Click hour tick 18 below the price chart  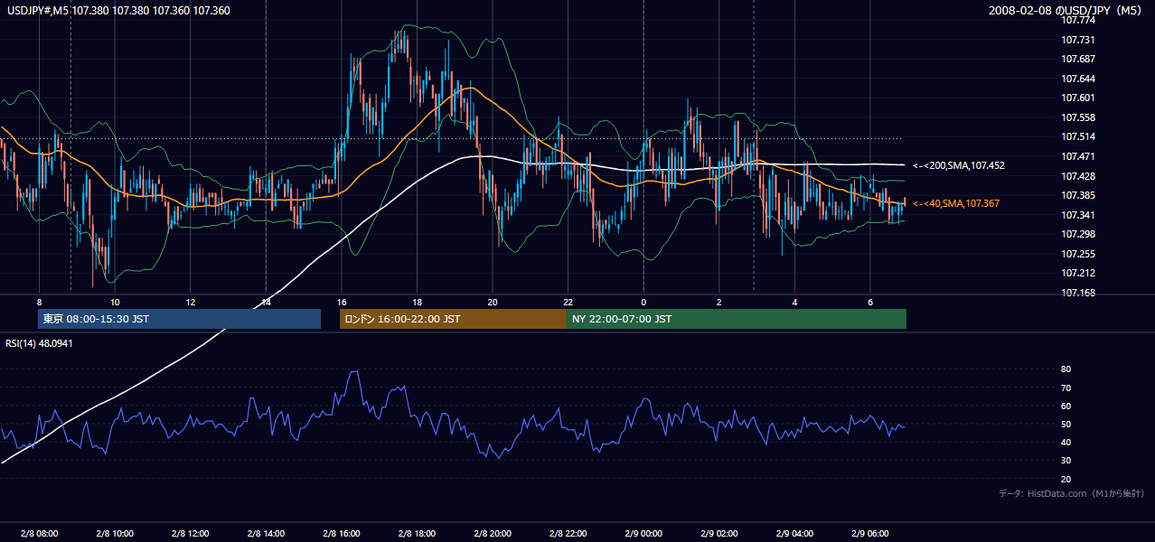[x=417, y=302]
